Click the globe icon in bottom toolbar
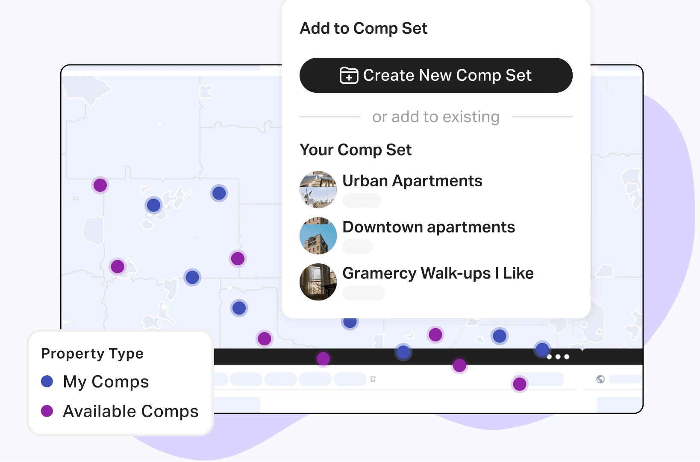This screenshot has width=700, height=462. (x=600, y=379)
